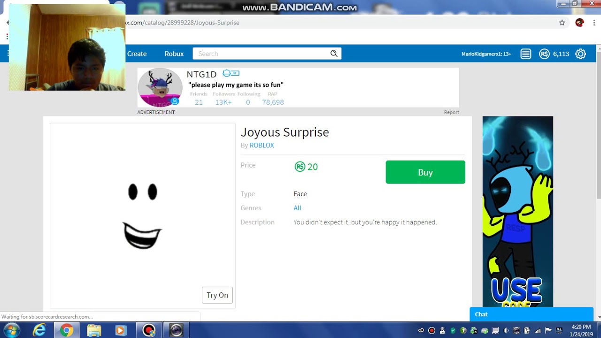Open the webcam app on the taskbar
The width and height of the screenshot is (601, 338).
(x=176, y=330)
